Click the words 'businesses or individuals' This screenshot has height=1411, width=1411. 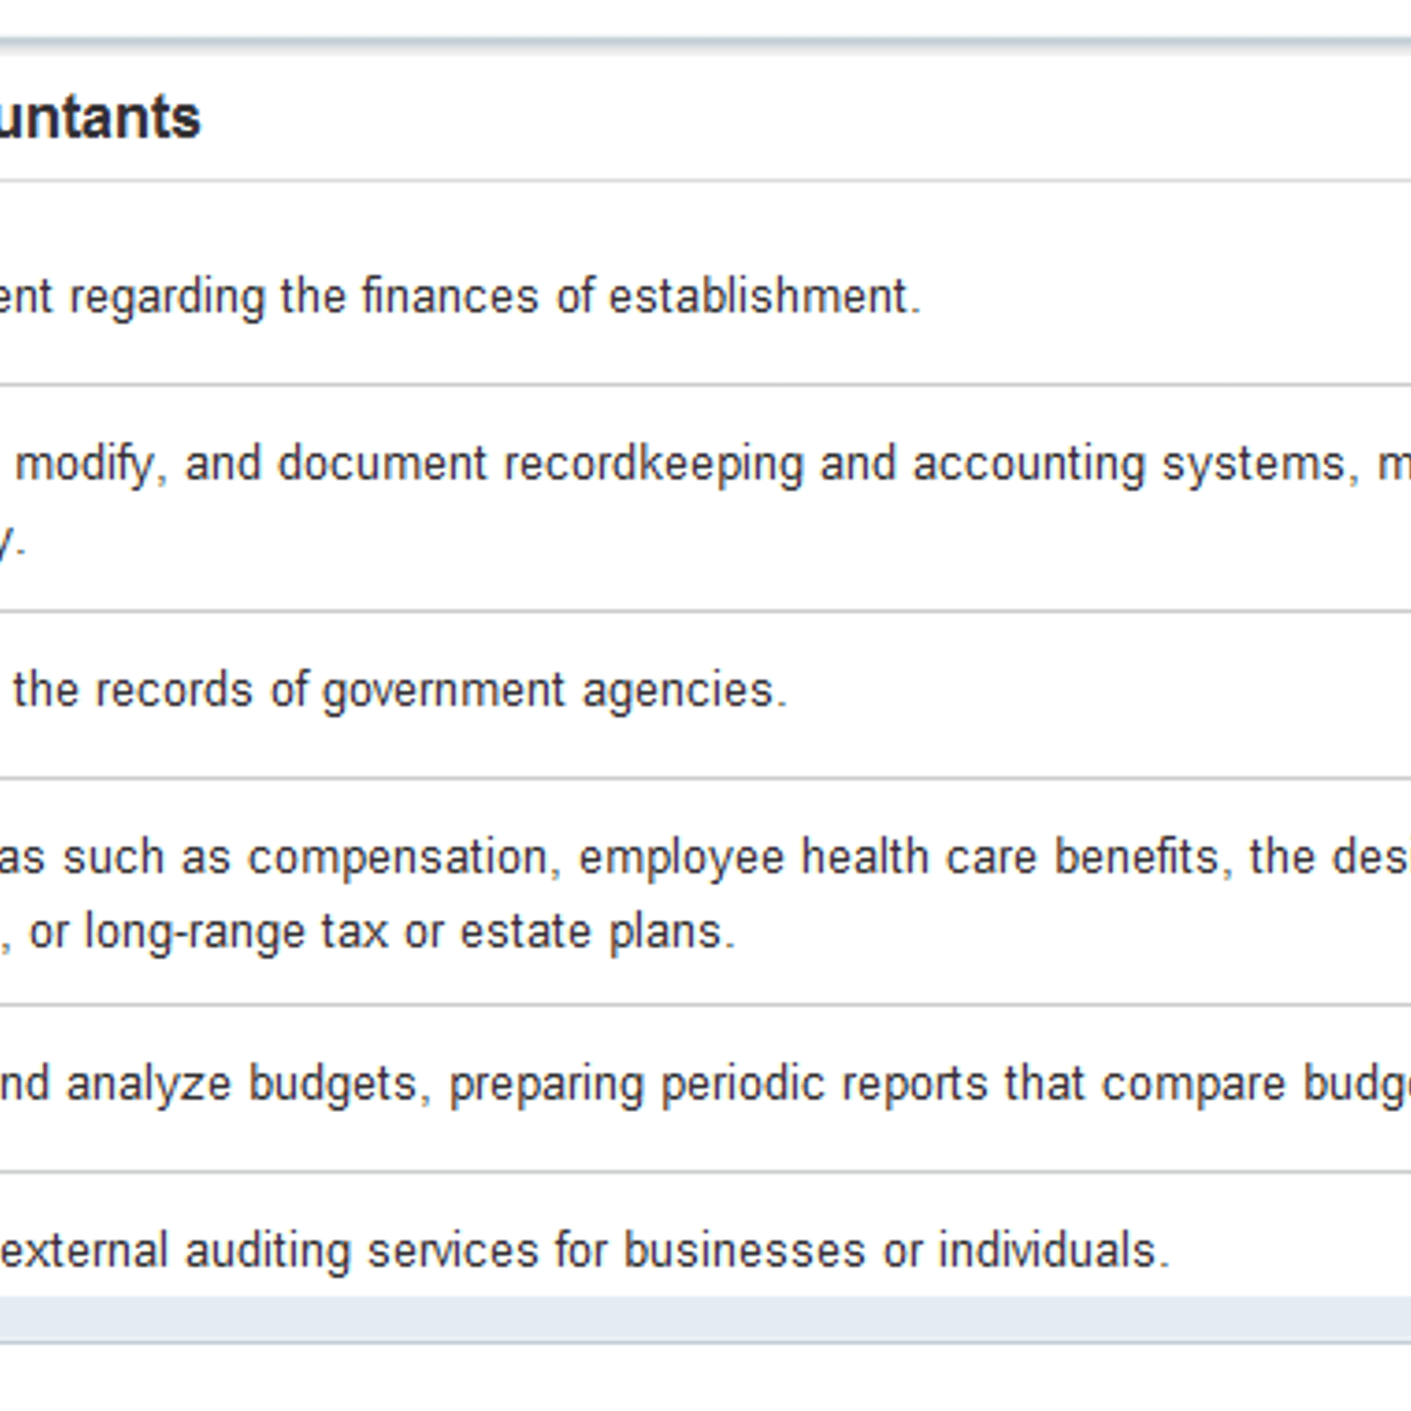[x=895, y=1251]
